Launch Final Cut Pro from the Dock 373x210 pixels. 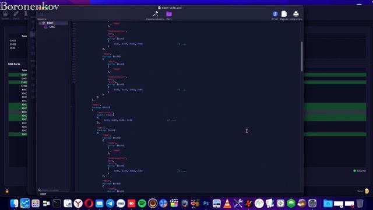tap(174, 204)
